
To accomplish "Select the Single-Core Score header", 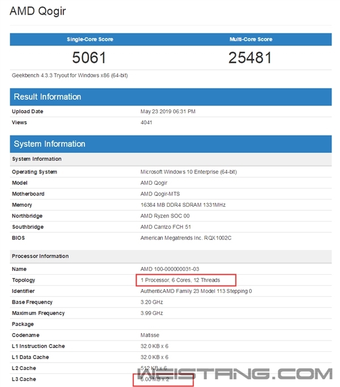I will pos(90,39).
